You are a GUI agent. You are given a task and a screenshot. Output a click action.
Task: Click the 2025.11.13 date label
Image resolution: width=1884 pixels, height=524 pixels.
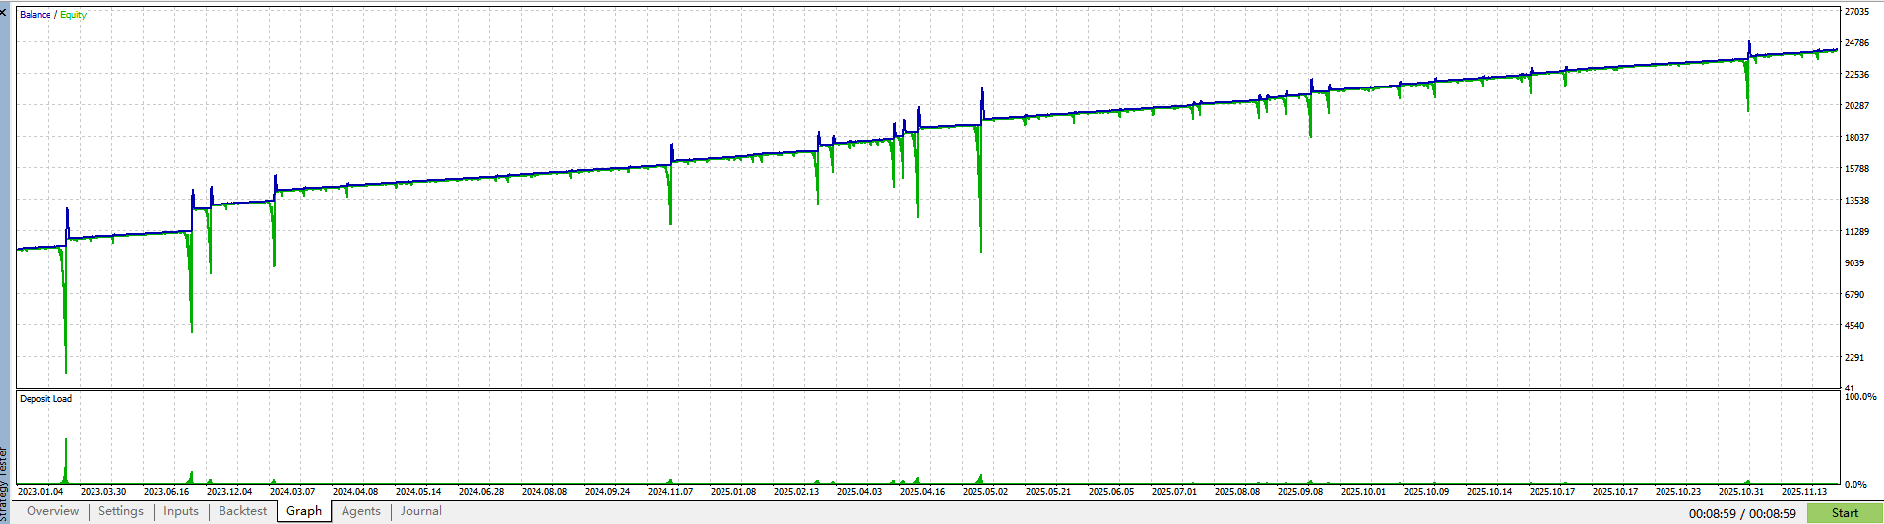click(x=1804, y=492)
